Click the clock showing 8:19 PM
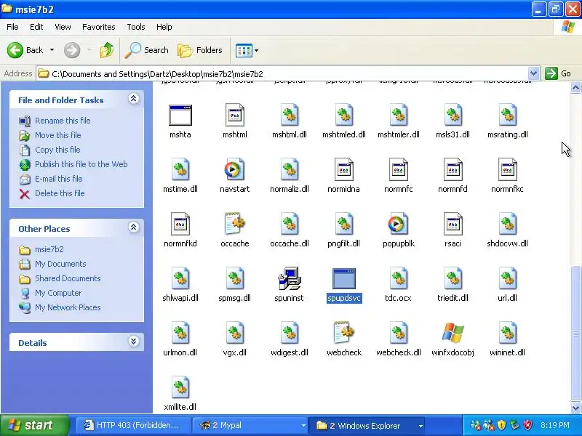This screenshot has height=436, width=582. pos(555,425)
